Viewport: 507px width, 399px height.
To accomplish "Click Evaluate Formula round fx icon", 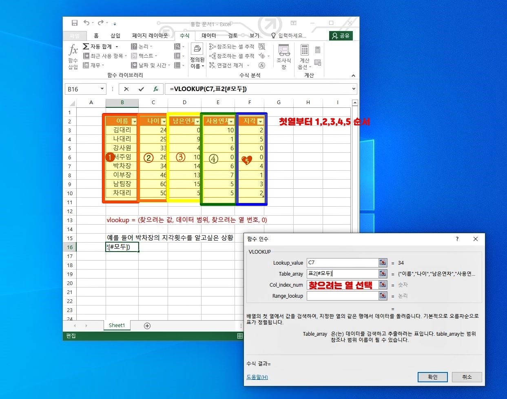I will [x=262, y=65].
